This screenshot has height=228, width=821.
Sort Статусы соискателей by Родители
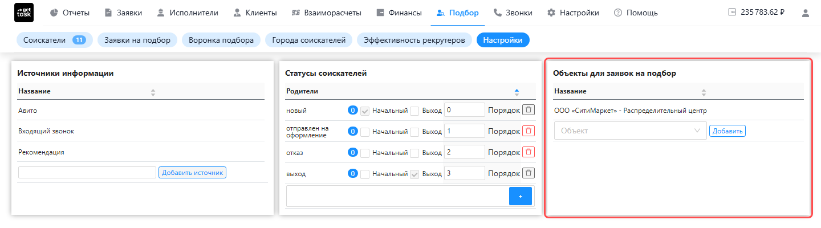pos(517,91)
